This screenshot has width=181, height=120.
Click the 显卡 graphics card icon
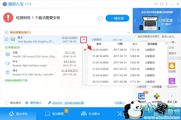(13, 39)
